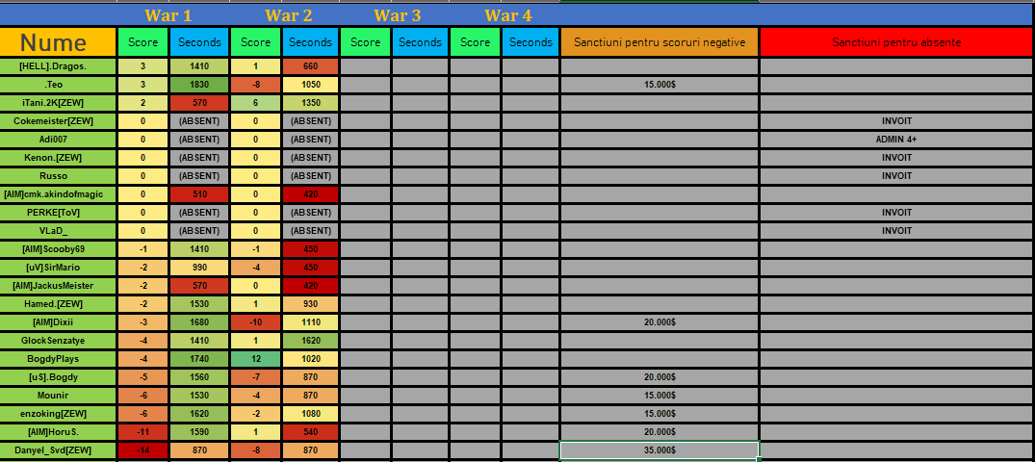Viewport: 1035px width, 462px height.
Task: Select [AIM]Dixii's 20.000$ sanction cell
Action: [x=660, y=322]
